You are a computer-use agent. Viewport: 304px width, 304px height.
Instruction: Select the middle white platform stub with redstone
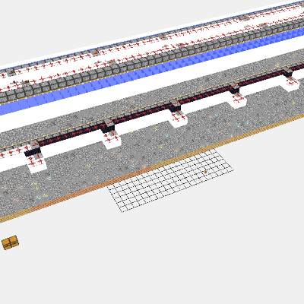[x=178, y=119]
